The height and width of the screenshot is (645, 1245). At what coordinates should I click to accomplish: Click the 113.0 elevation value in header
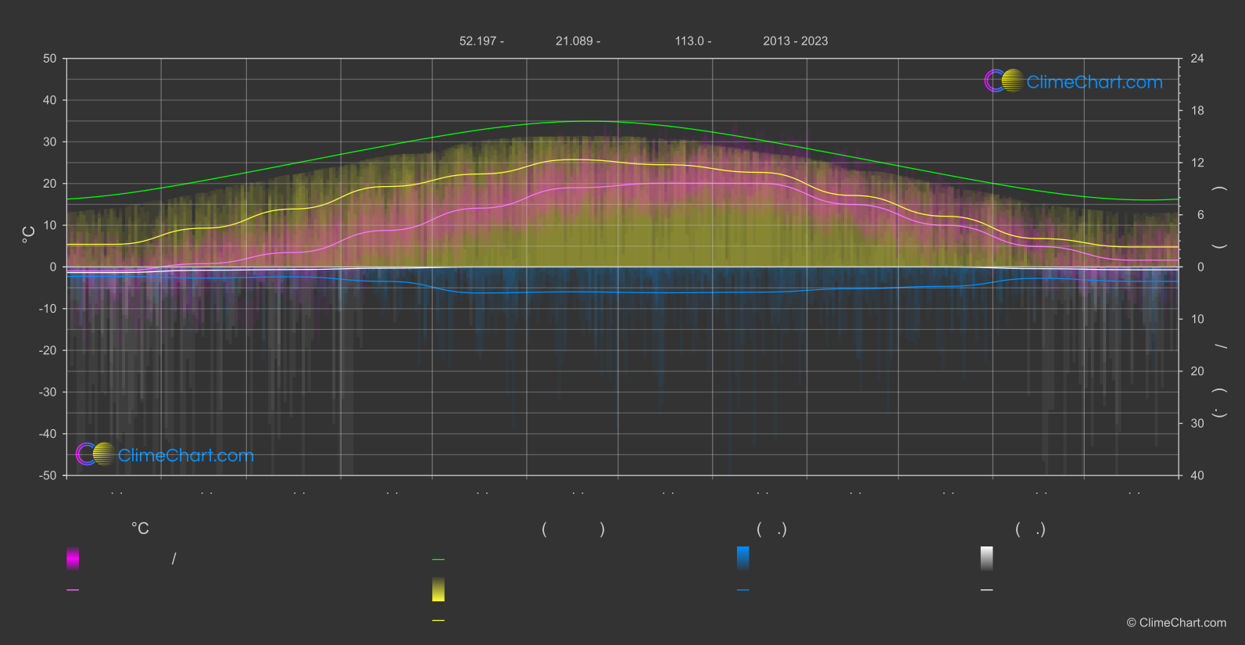[692, 41]
